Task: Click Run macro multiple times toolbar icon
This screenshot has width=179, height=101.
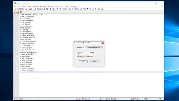Action: click(x=96, y=9)
